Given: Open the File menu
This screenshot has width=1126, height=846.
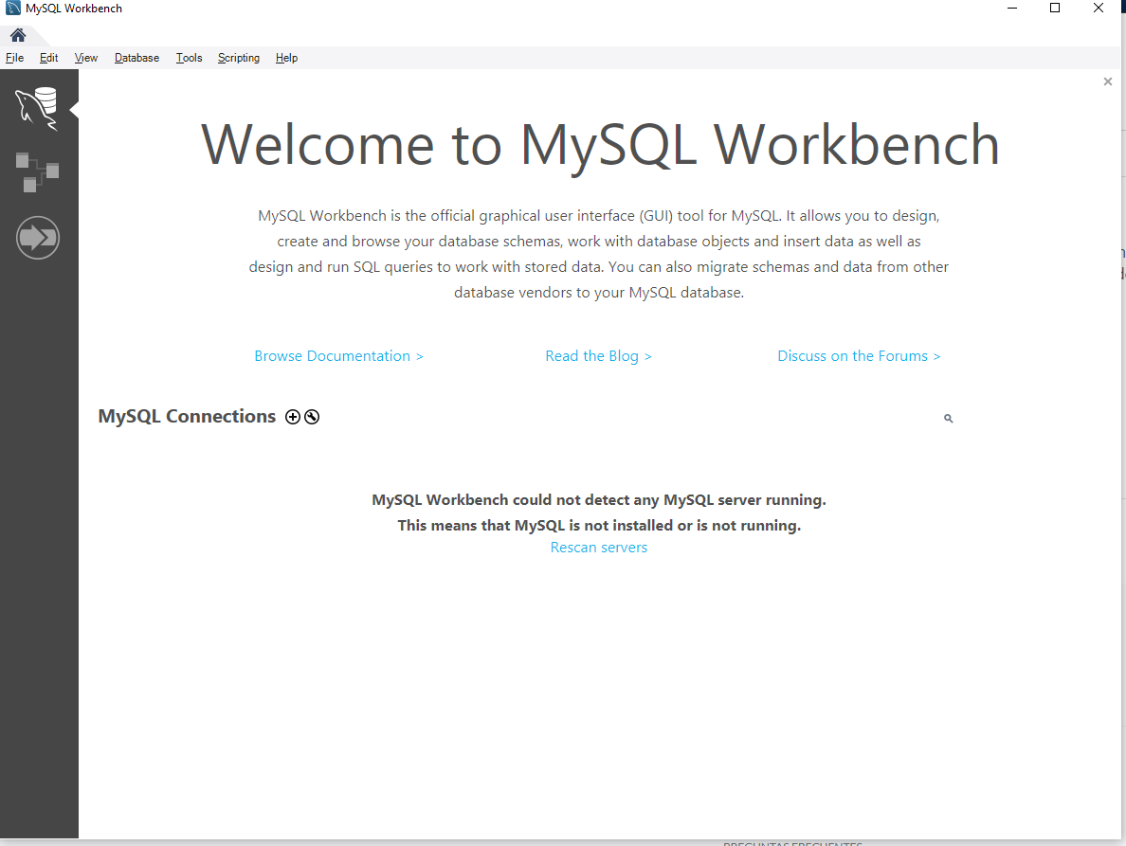Looking at the screenshot, I should 14,58.
